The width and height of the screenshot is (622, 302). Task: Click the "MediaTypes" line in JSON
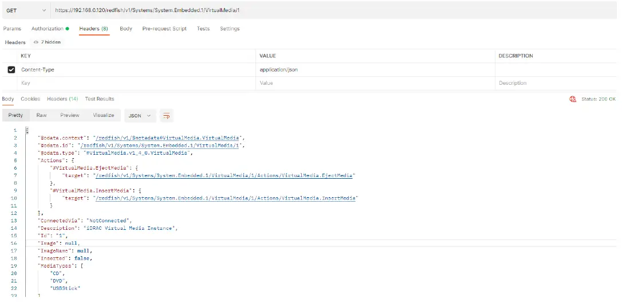tap(60, 265)
